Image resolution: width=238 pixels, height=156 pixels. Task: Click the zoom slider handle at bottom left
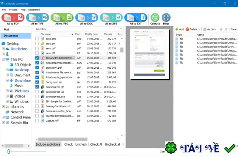[x=9, y=151]
